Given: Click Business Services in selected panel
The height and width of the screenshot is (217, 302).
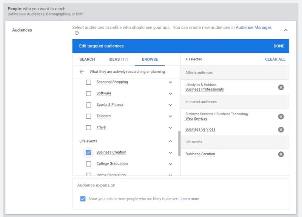Looking at the screenshot, I should tap(200, 129).
